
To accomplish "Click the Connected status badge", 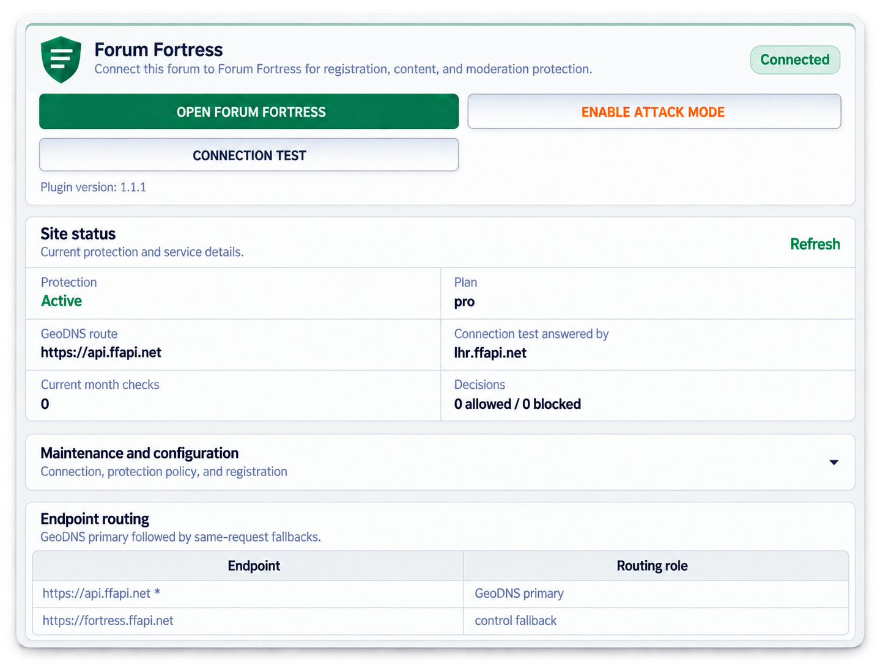I will coord(795,60).
